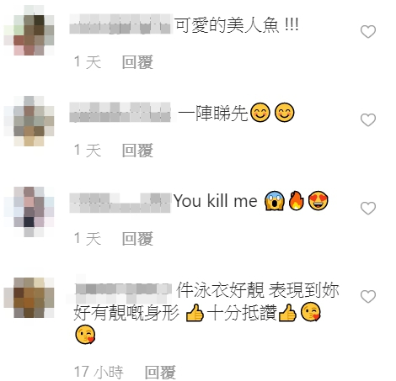Reply to the 一陣睇先 comment
The height and width of the screenshot is (381, 396).
coord(137,151)
